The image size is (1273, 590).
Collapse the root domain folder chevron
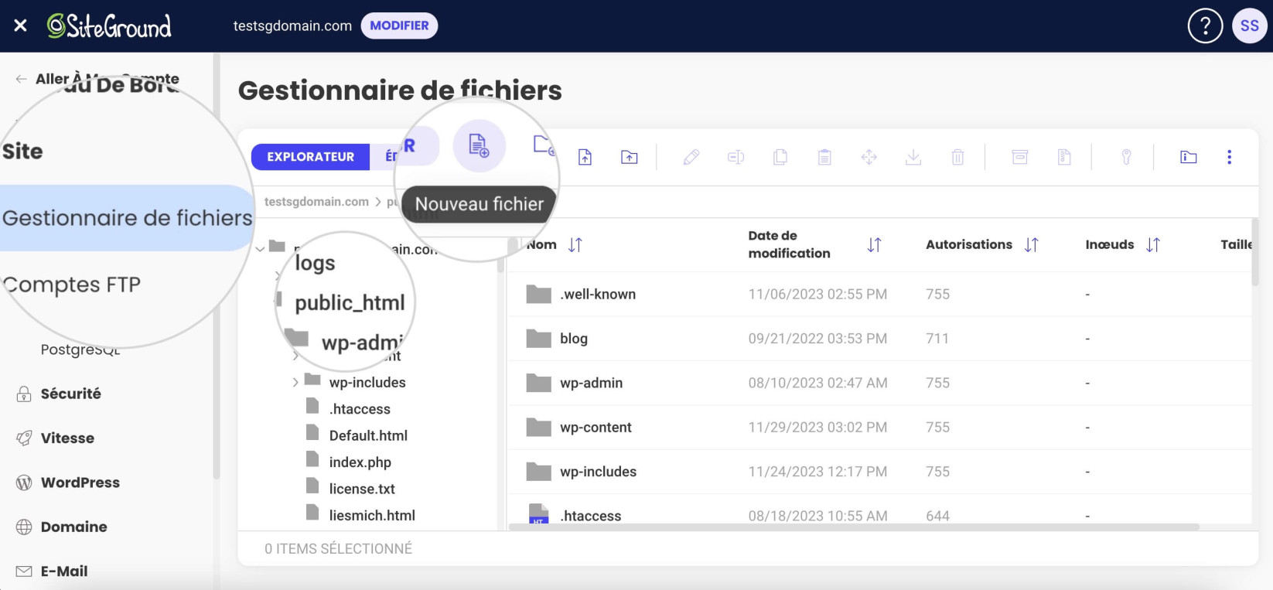click(x=260, y=248)
